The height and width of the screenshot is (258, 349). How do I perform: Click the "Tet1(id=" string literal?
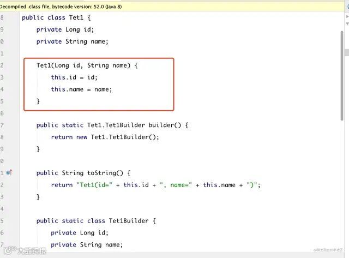click(94, 185)
